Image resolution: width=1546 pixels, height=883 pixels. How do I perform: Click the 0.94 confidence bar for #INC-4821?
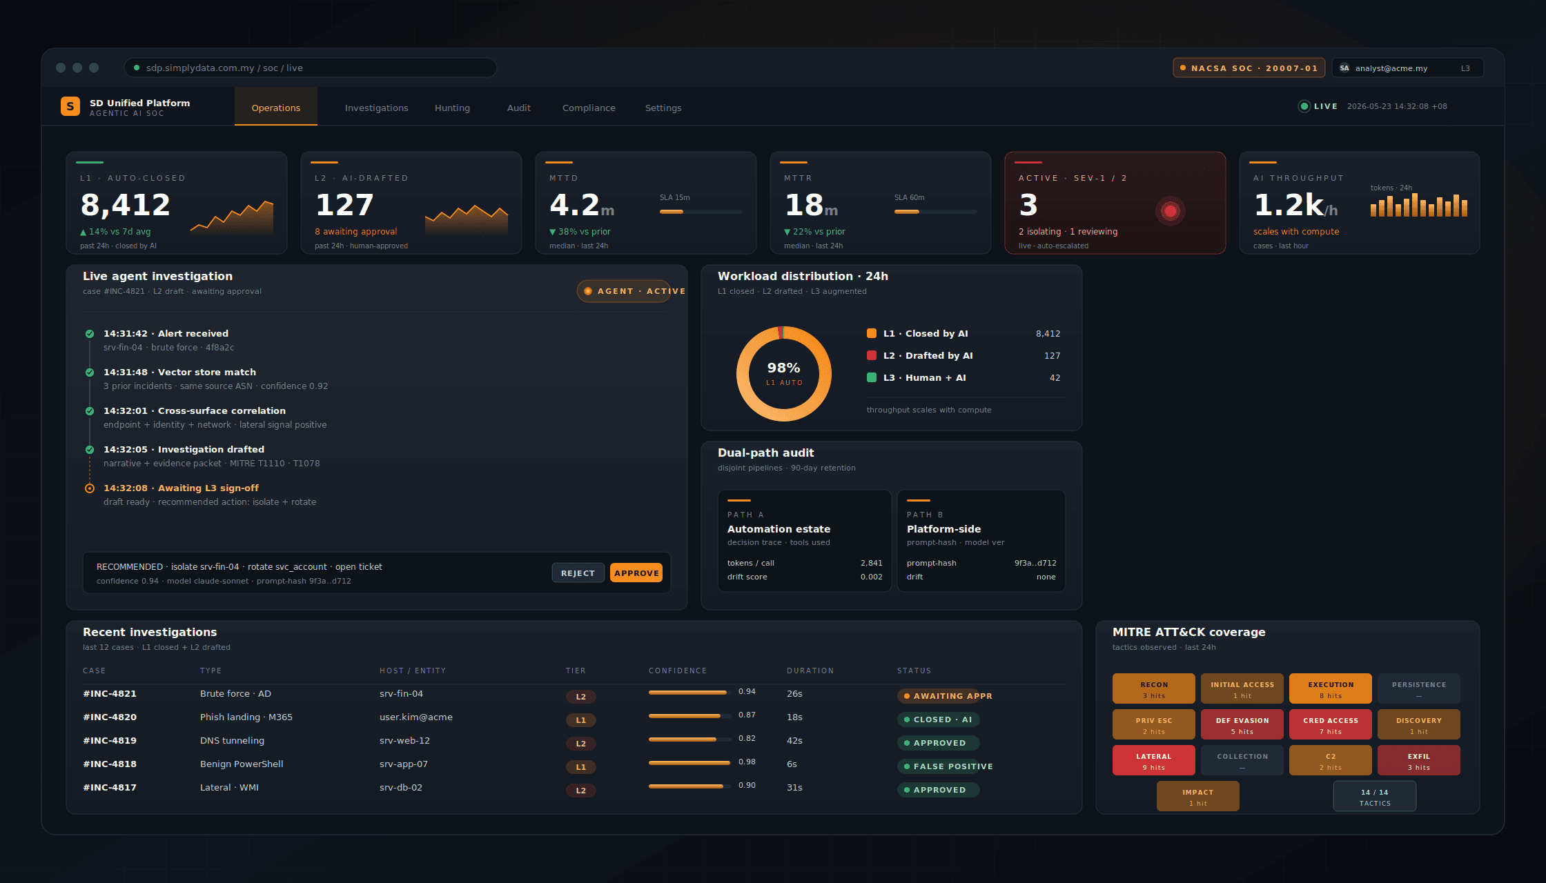690,693
